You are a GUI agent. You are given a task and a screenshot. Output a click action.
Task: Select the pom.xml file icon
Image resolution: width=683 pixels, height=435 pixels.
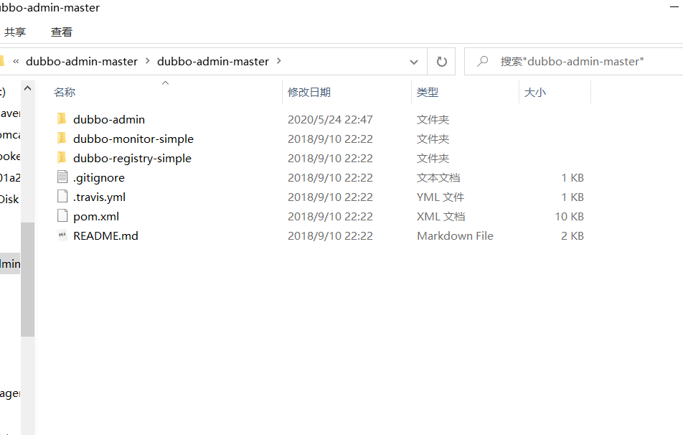click(x=62, y=216)
